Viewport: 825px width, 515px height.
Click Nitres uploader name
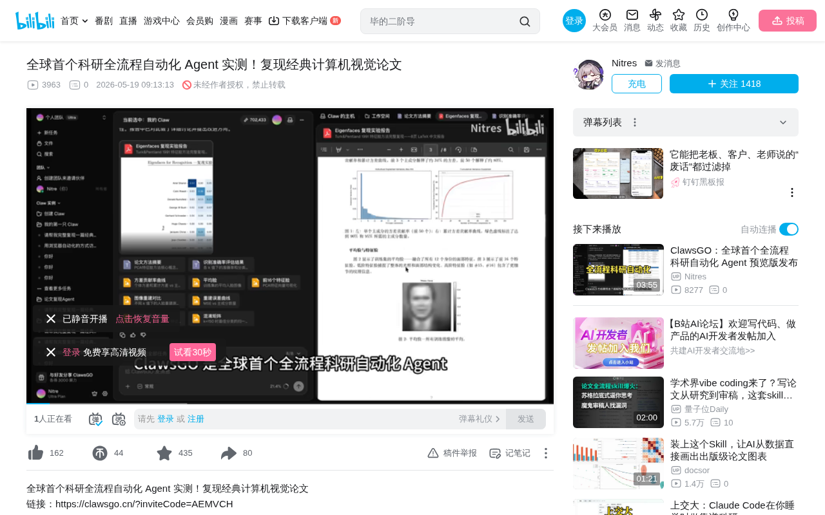(x=624, y=63)
